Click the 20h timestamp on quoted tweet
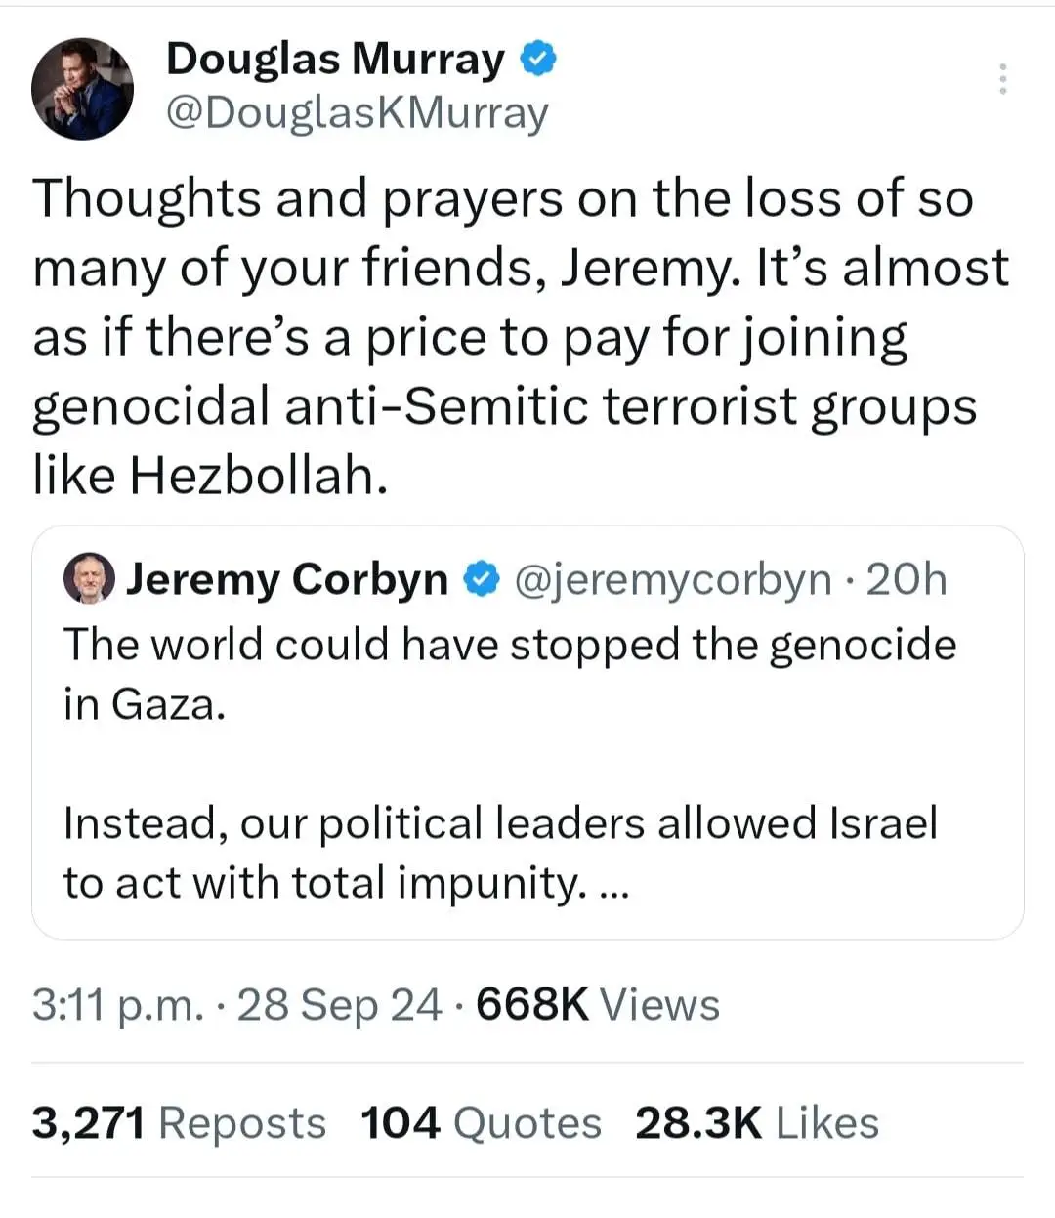 click(907, 580)
